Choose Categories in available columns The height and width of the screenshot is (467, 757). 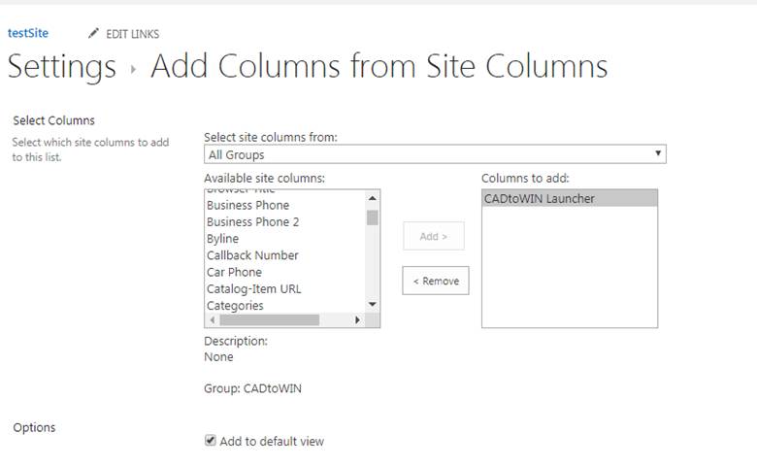[235, 305]
